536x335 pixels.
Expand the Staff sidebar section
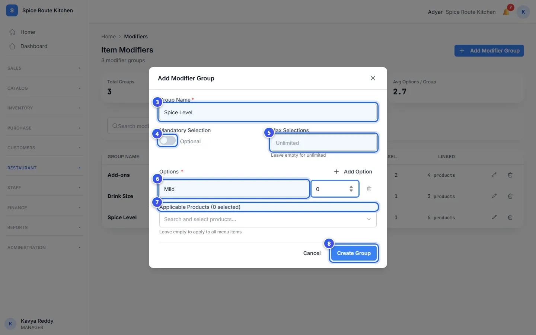(x=45, y=188)
